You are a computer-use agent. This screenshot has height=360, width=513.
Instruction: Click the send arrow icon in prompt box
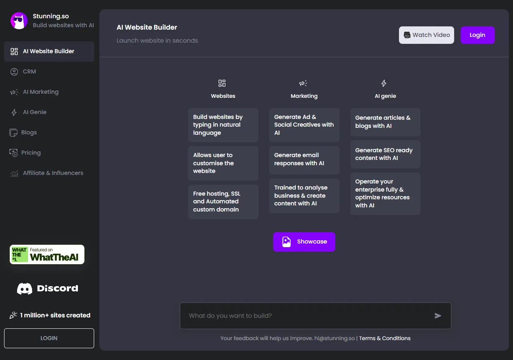[438, 316]
